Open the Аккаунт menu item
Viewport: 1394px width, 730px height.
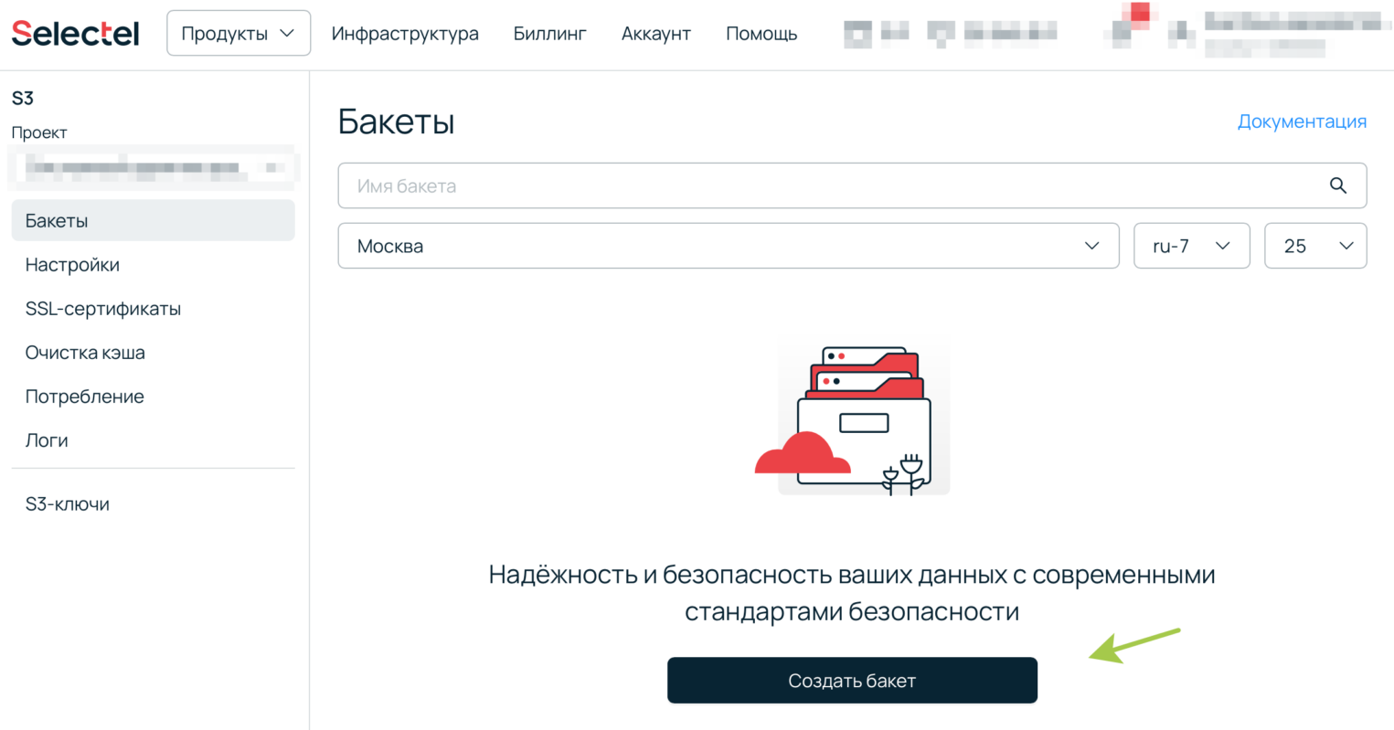655,33
